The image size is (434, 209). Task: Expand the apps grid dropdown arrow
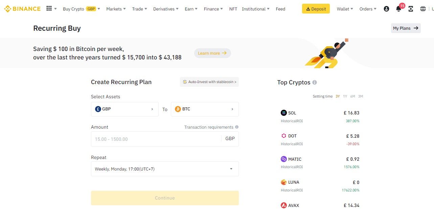coord(55,9)
